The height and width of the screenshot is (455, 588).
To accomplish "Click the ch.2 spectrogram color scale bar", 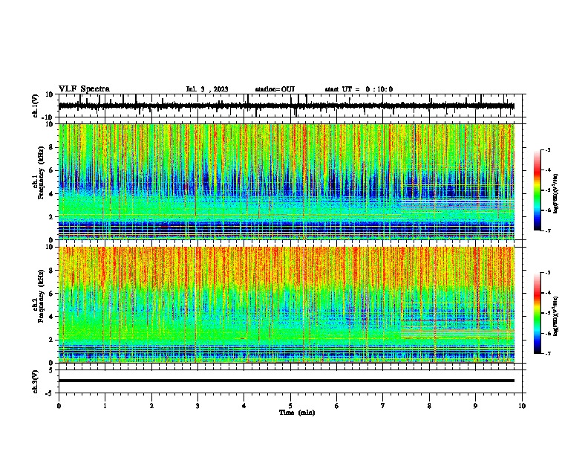I will (x=538, y=313).
